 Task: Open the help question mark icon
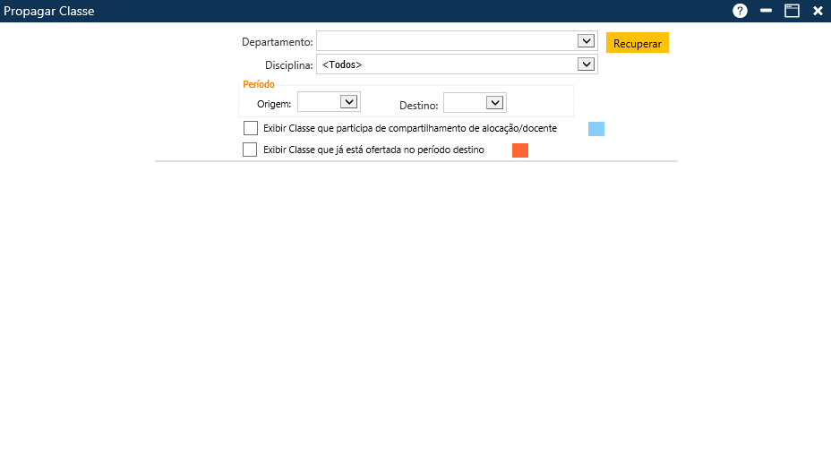coord(740,11)
